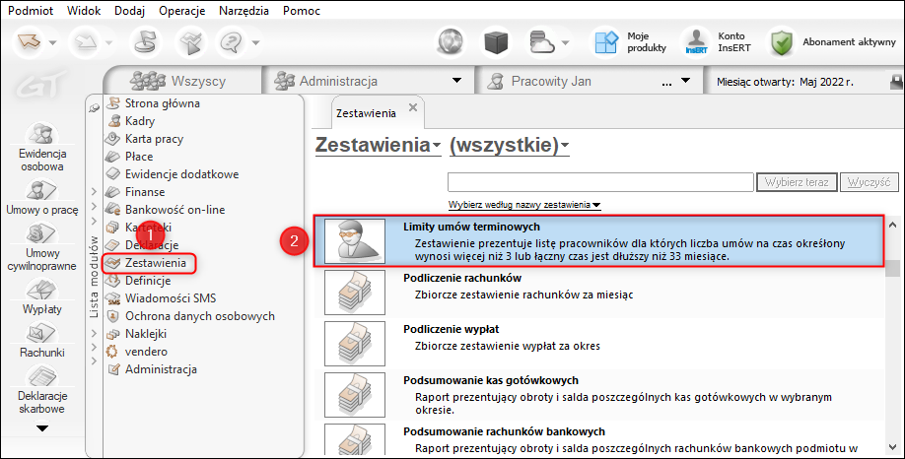Expand the (wszystkie) filter dropdown
Viewport: 905px width, 459px height.
(x=565, y=146)
